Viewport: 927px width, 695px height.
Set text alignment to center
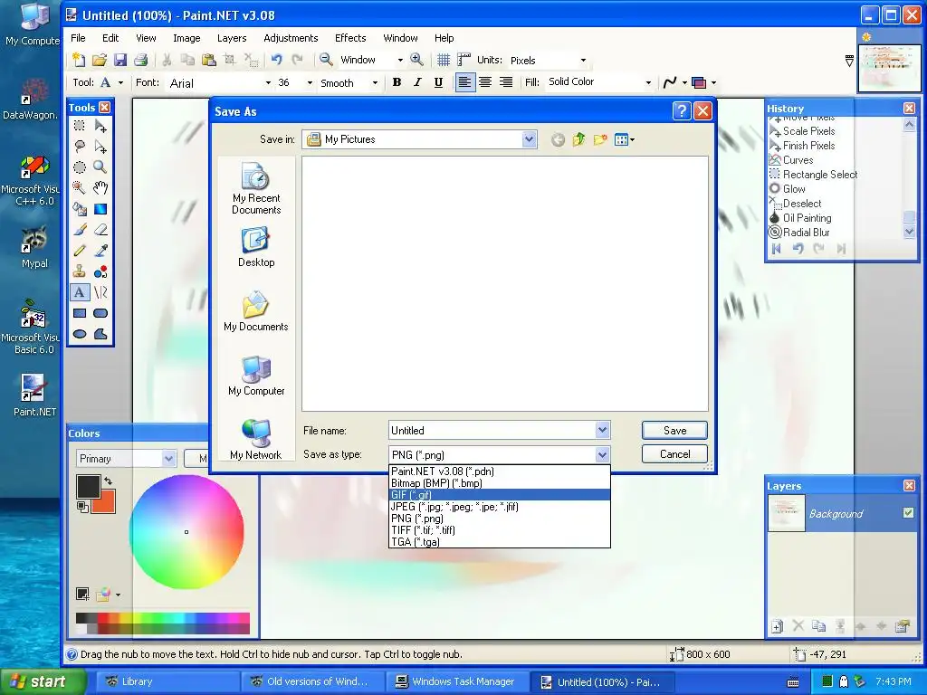[485, 82]
